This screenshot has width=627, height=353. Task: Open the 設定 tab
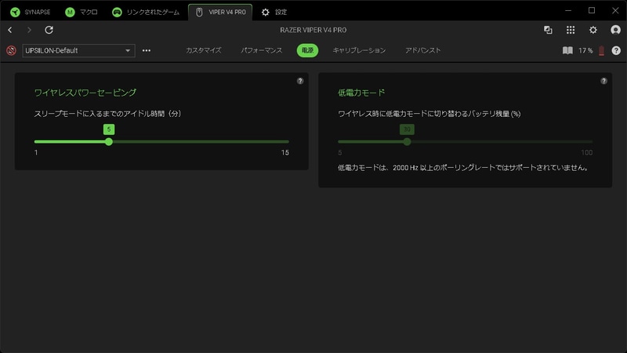coord(274,12)
